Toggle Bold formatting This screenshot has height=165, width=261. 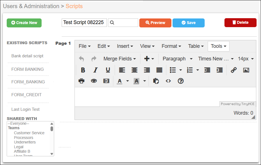click(x=83, y=70)
